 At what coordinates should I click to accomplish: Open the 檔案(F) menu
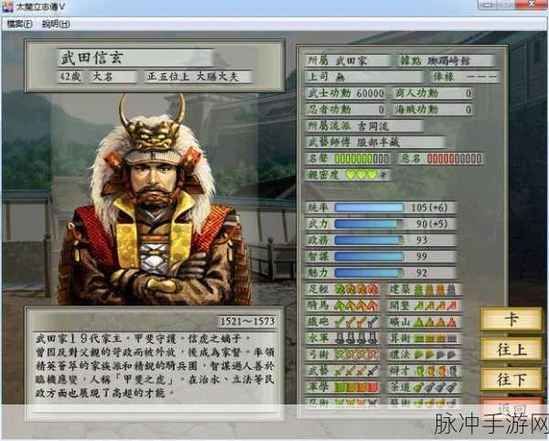pos(19,24)
